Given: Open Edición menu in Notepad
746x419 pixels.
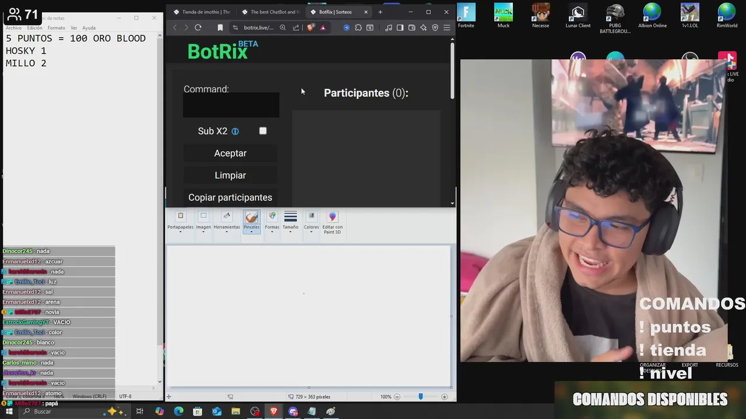Looking at the screenshot, I should coord(34,28).
